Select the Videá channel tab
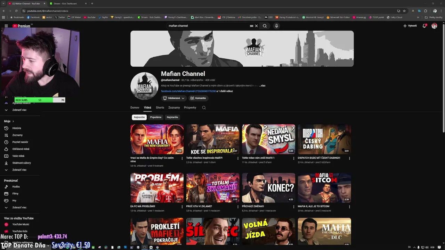 click(x=147, y=108)
